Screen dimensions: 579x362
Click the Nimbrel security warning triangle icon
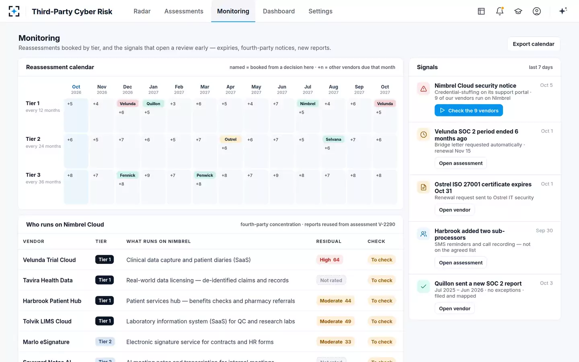pos(423,89)
